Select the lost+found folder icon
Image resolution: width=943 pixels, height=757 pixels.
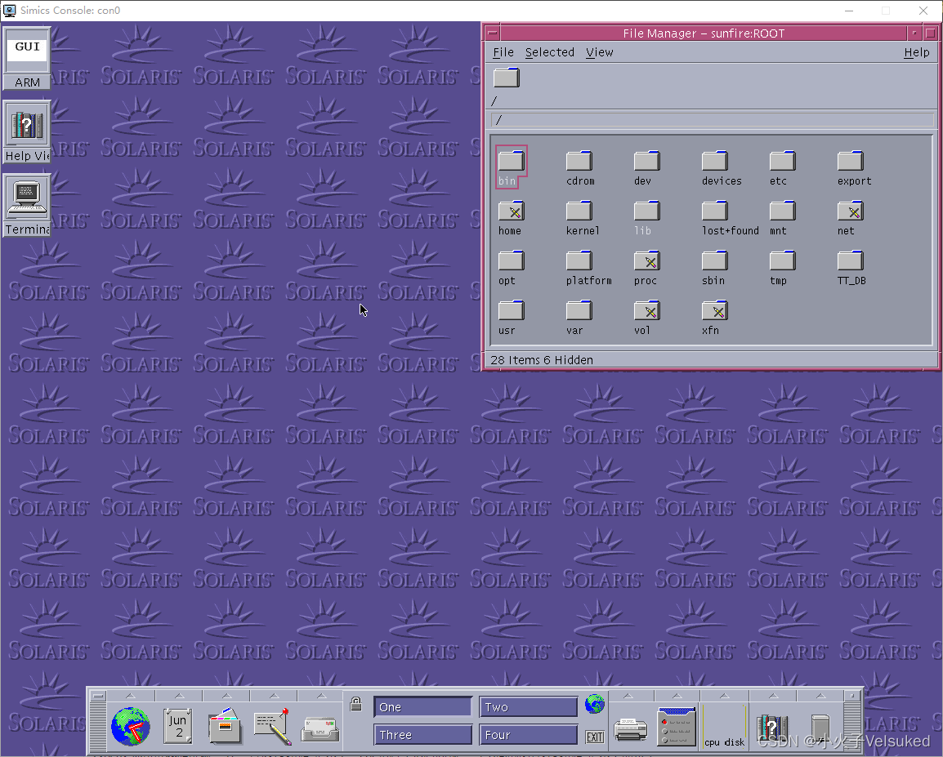pyautogui.click(x=715, y=211)
